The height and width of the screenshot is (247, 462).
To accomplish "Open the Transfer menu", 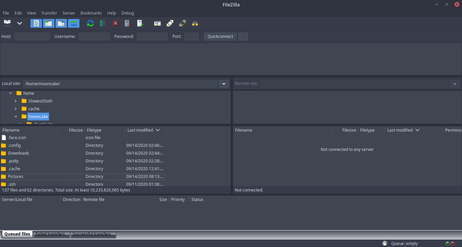I will pos(49,13).
